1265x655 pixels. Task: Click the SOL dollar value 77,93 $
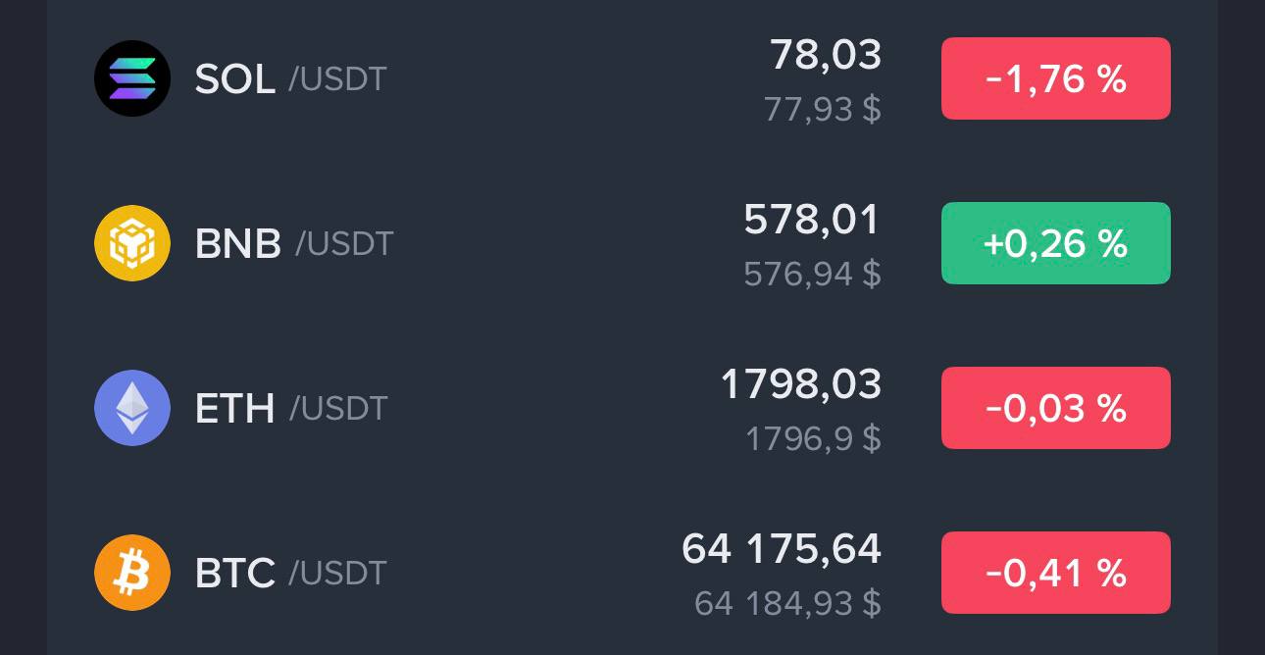tap(823, 109)
